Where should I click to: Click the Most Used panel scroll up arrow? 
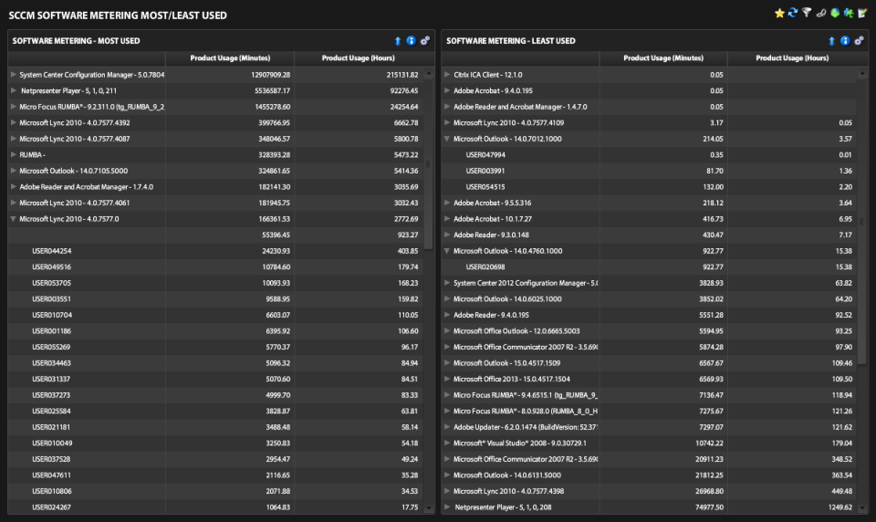[429, 73]
